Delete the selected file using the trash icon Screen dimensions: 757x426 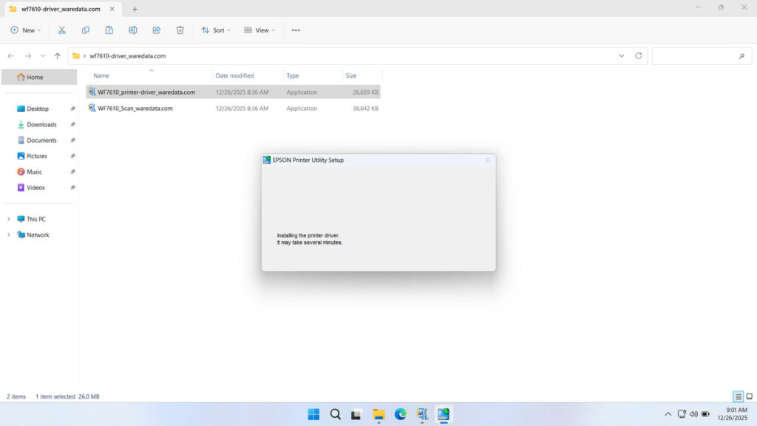click(180, 30)
